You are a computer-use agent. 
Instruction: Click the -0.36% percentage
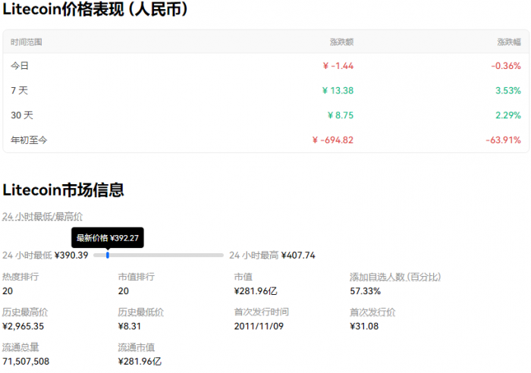click(506, 66)
